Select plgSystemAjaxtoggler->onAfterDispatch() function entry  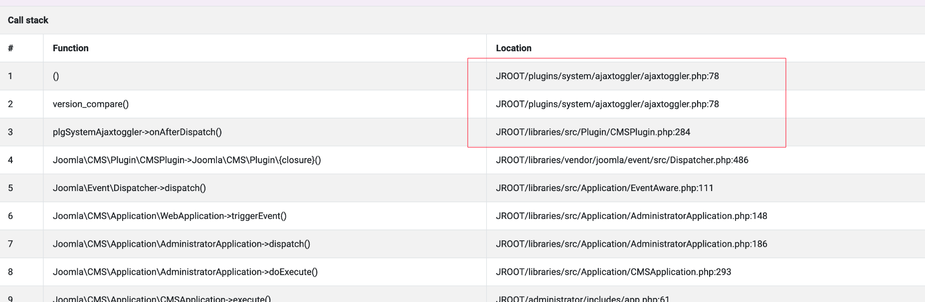tap(137, 132)
